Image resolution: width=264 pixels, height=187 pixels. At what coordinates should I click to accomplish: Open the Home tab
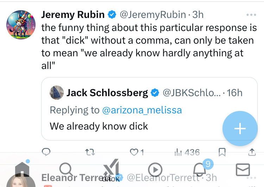tap(22, 170)
